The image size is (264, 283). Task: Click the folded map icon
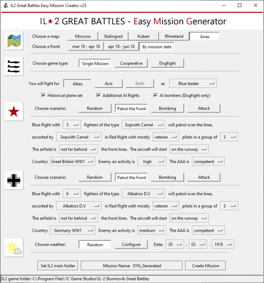point(14,41)
